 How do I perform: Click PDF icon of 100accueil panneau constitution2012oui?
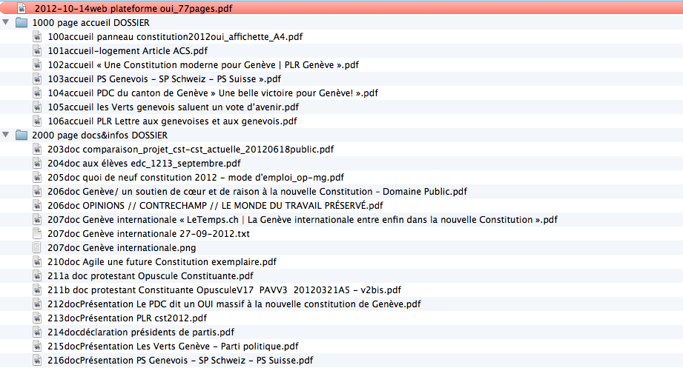(x=38, y=36)
